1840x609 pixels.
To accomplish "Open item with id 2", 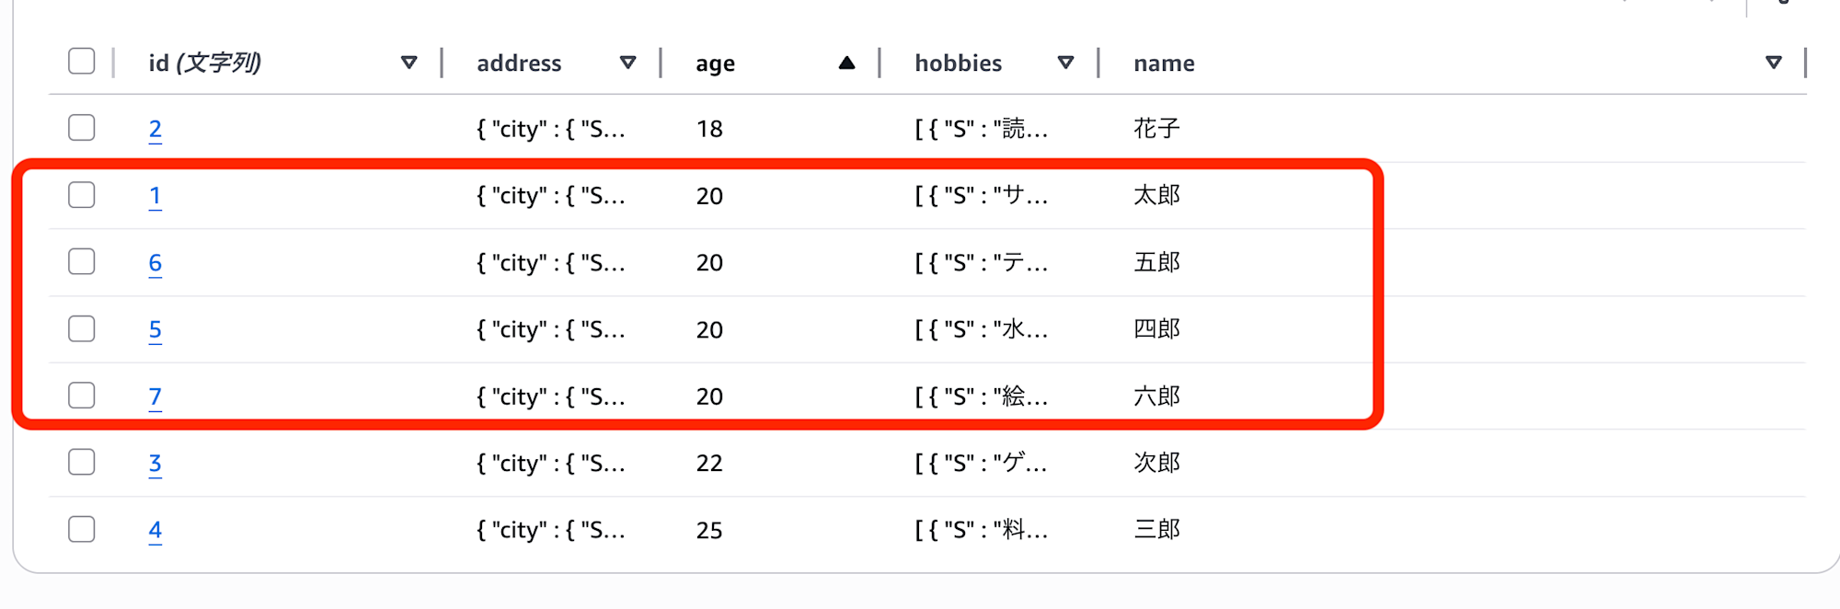I will pyautogui.click(x=155, y=128).
